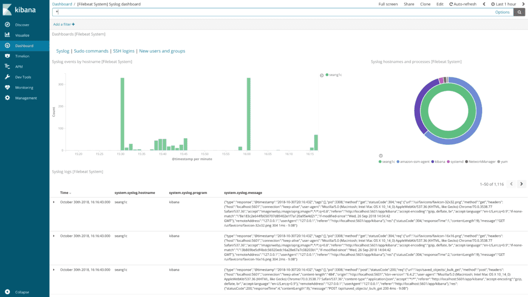528x297 pixels.
Task: Click the APM label in the sidebar
Action: point(19,67)
